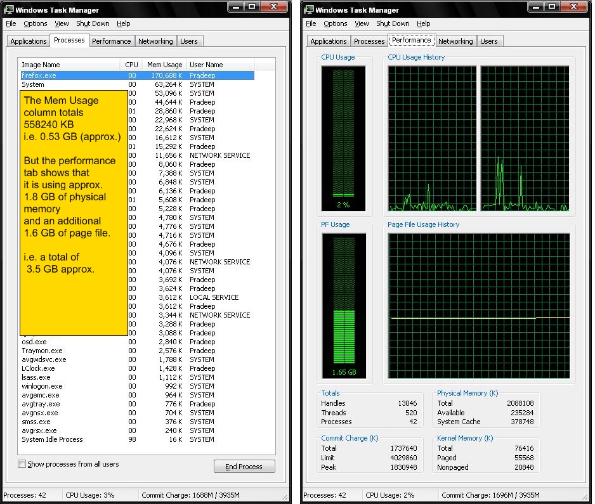Click 'Commit Charge: 1696M / 3935M' status entry
This screenshot has height=504, width=595.
pyautogui.click(x=490, y=495)
